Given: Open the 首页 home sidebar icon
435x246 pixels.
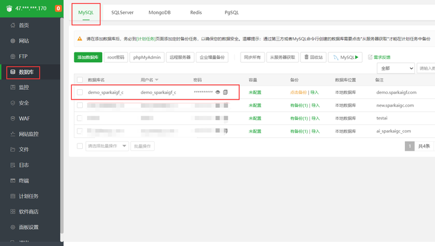Looking at the screenshot, I should tap(12, 25).
